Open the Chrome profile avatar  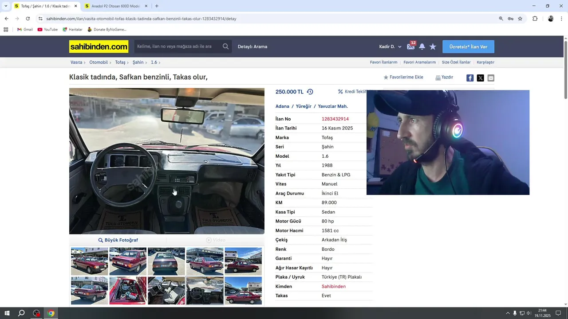click(x=551, y=19)
